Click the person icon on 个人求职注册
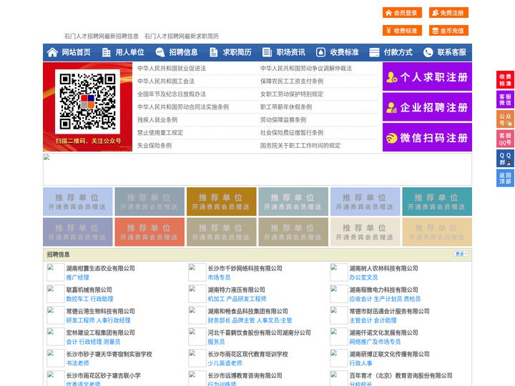515x386 pixels. pos(391,77)
